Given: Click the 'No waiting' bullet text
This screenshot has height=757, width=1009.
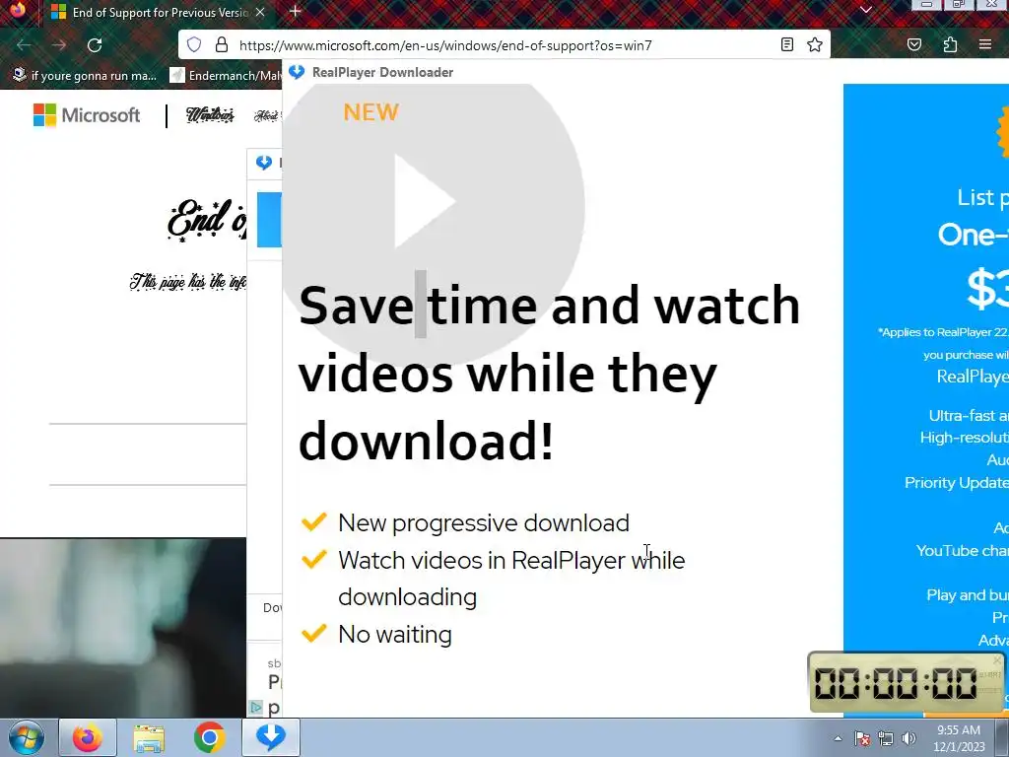Looking at the screenshot, I should pyautogui.click(x=395, y=634).
